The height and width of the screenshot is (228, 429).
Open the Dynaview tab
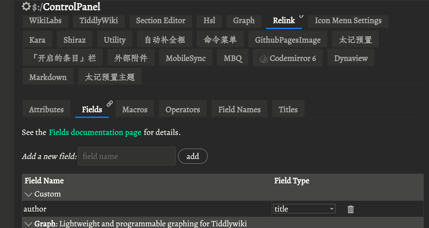351,58
